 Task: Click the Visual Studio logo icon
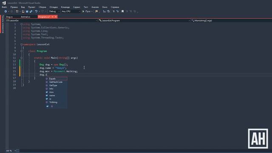(x=4, y=3)
